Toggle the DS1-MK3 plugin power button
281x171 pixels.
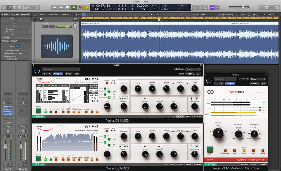[x=37, y=70]
